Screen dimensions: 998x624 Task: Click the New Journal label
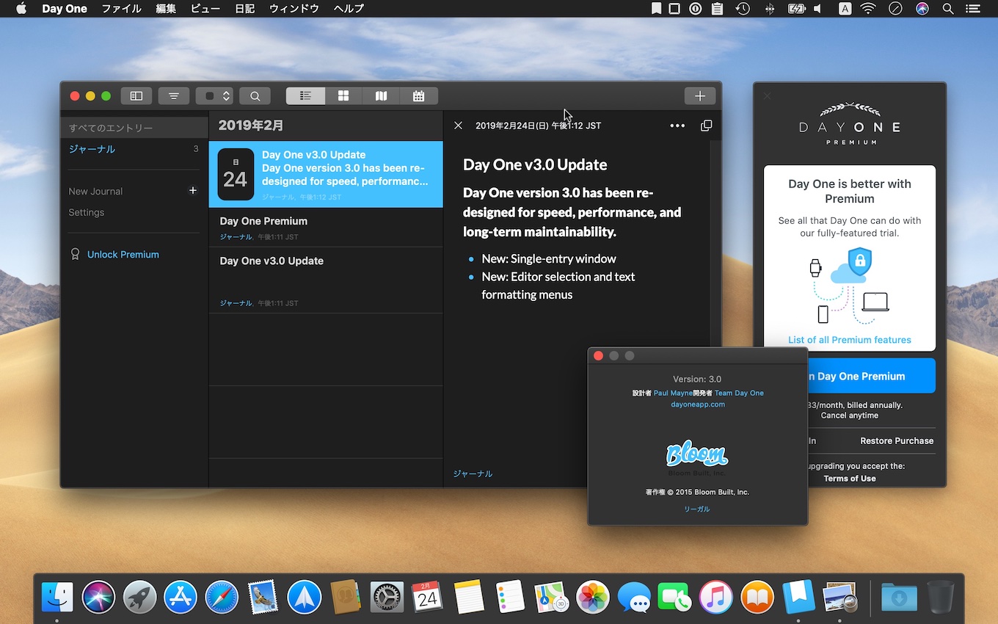(95, 191)
